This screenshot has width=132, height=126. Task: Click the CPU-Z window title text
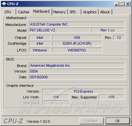tap(13, 4)
